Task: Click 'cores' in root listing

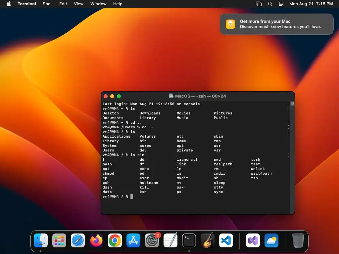Action: (145, 146)
